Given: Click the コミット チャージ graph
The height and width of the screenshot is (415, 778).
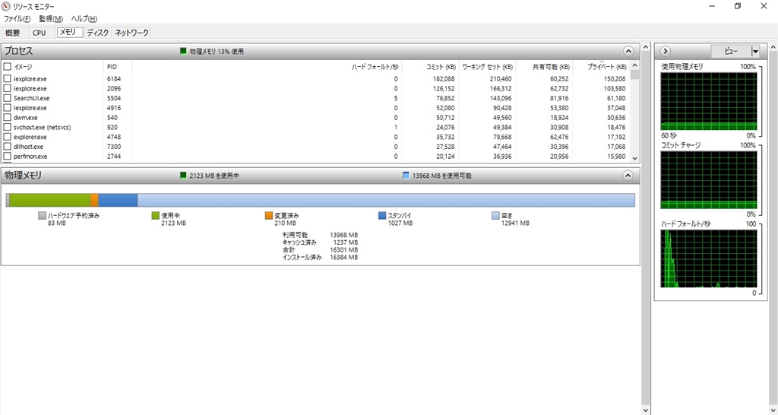Looking at the screenshot, I should [x=709, y=180].
